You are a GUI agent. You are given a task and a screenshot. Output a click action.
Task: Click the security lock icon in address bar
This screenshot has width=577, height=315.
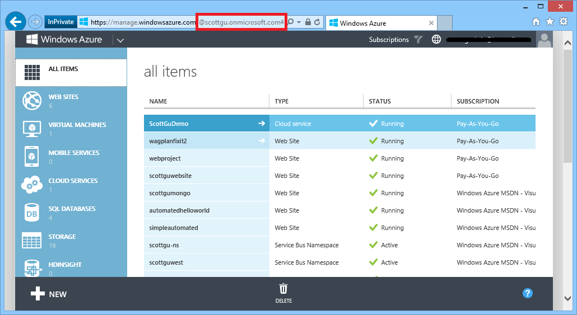click(x=308, y=22)
